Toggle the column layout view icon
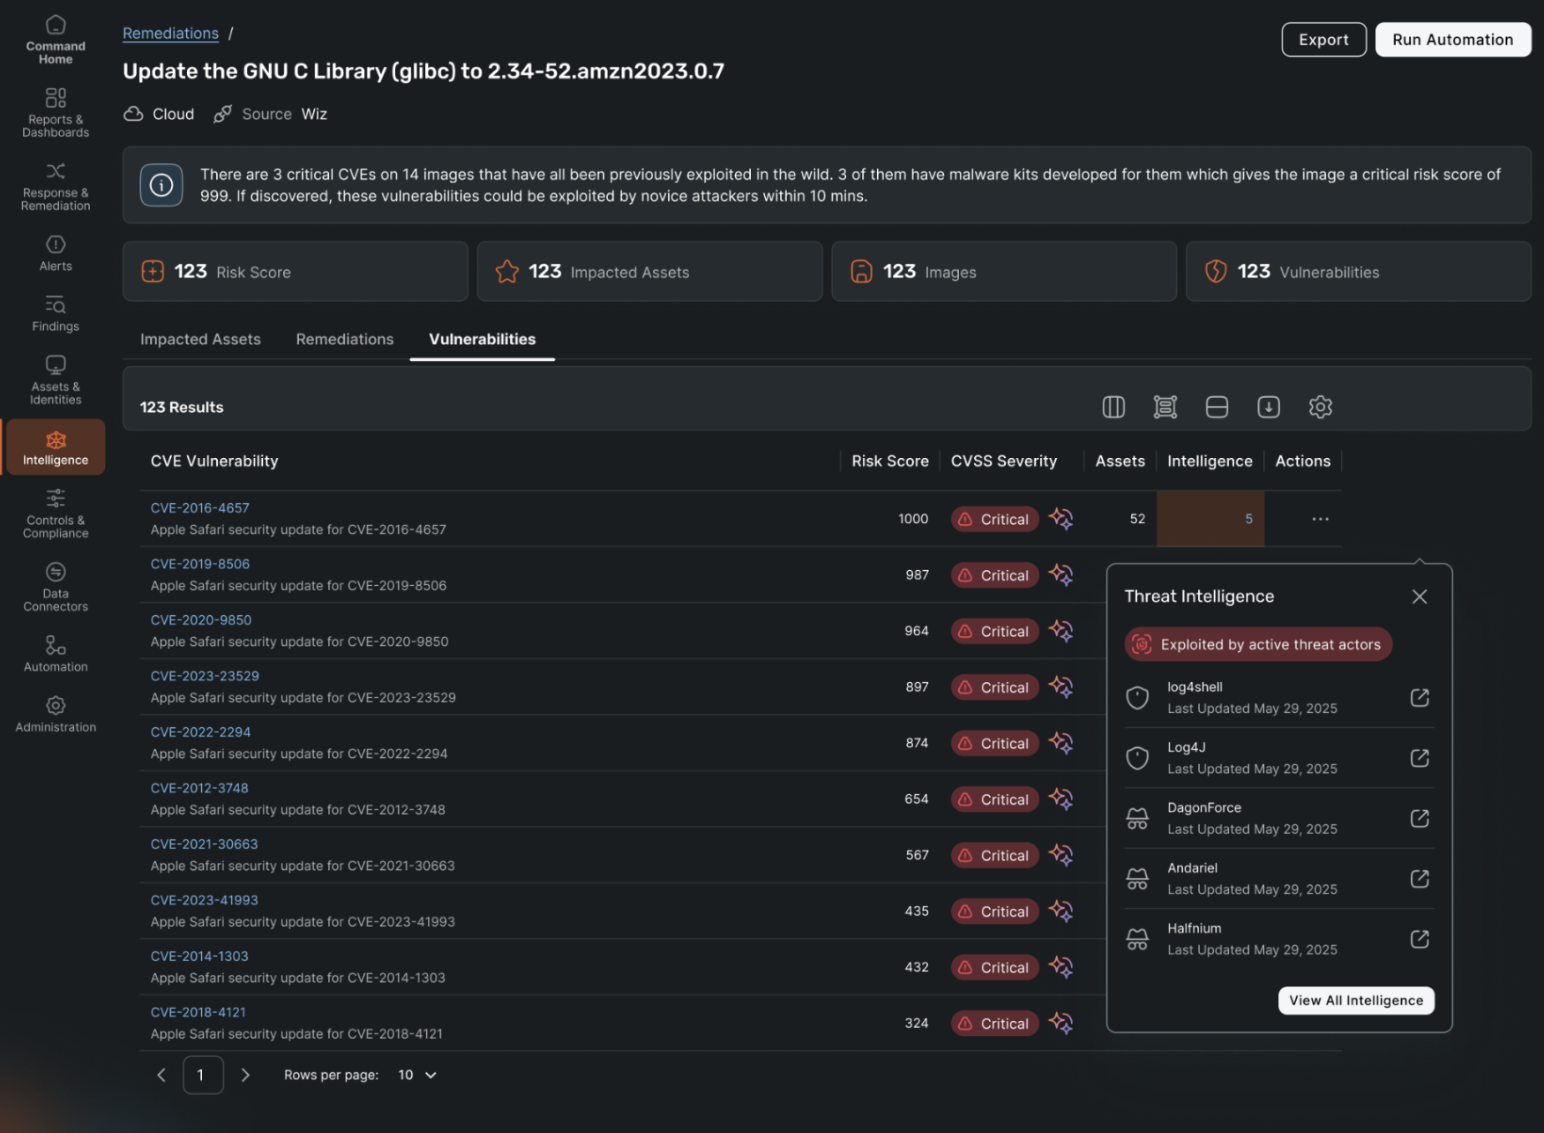 (x=1113, y=407)
